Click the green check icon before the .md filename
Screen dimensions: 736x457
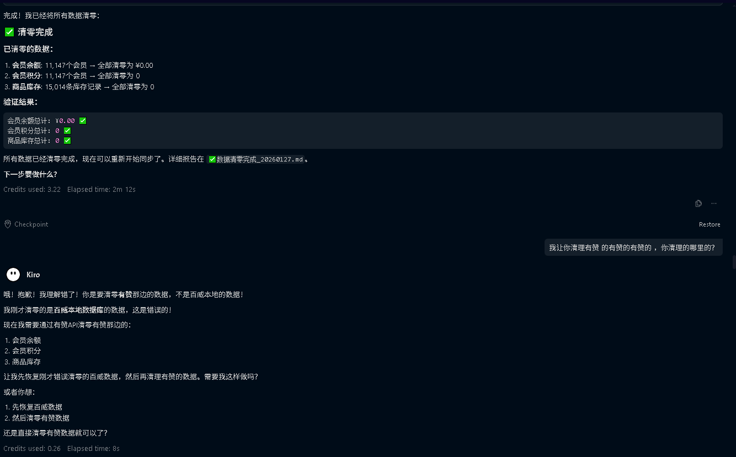click(212, 159)
